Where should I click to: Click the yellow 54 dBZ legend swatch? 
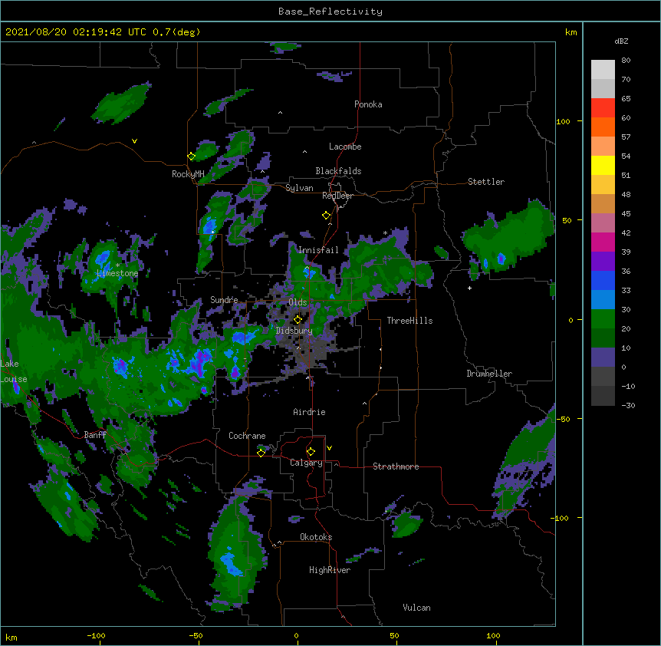click(x=603, y=165)
